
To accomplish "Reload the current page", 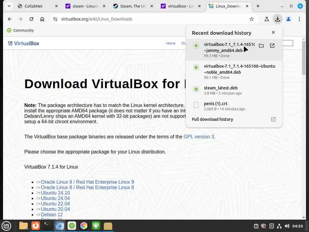I will [31, 19].
